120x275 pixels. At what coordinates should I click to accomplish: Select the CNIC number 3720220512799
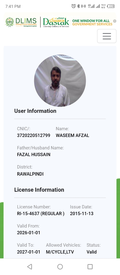click(x=33, y=135)
